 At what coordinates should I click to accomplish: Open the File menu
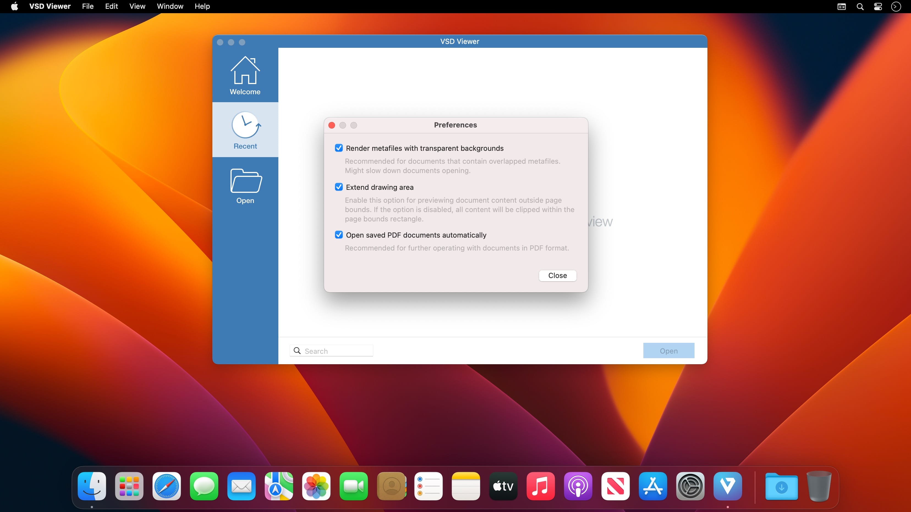click(x=88, y=6)
